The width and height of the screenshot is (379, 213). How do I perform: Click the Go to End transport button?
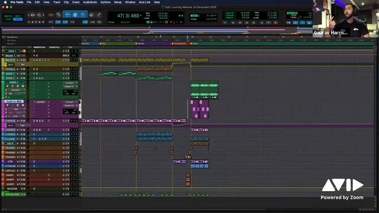[253, 22]
